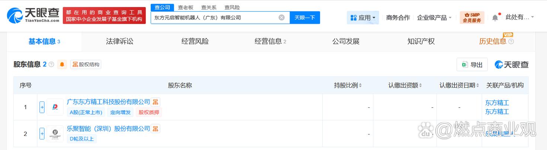Select the D轮及以上 tag

[82, 139]
